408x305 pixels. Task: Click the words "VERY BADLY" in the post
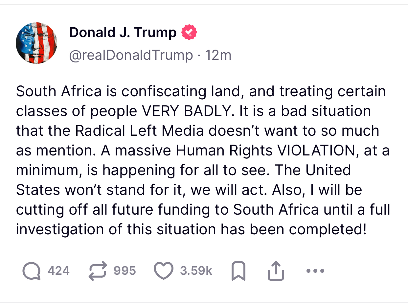186,111
